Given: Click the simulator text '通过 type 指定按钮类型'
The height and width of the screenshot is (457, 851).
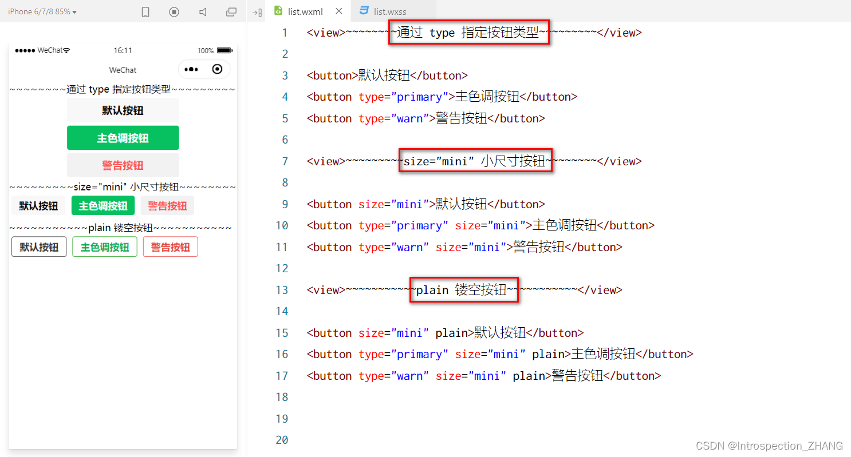Looking at the screenshot, I should point(119,89).
